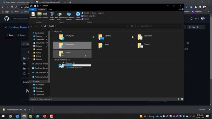Open Properties in the Computer ribbon
This screenshot has height=119, width=212.
click(33, 15)
